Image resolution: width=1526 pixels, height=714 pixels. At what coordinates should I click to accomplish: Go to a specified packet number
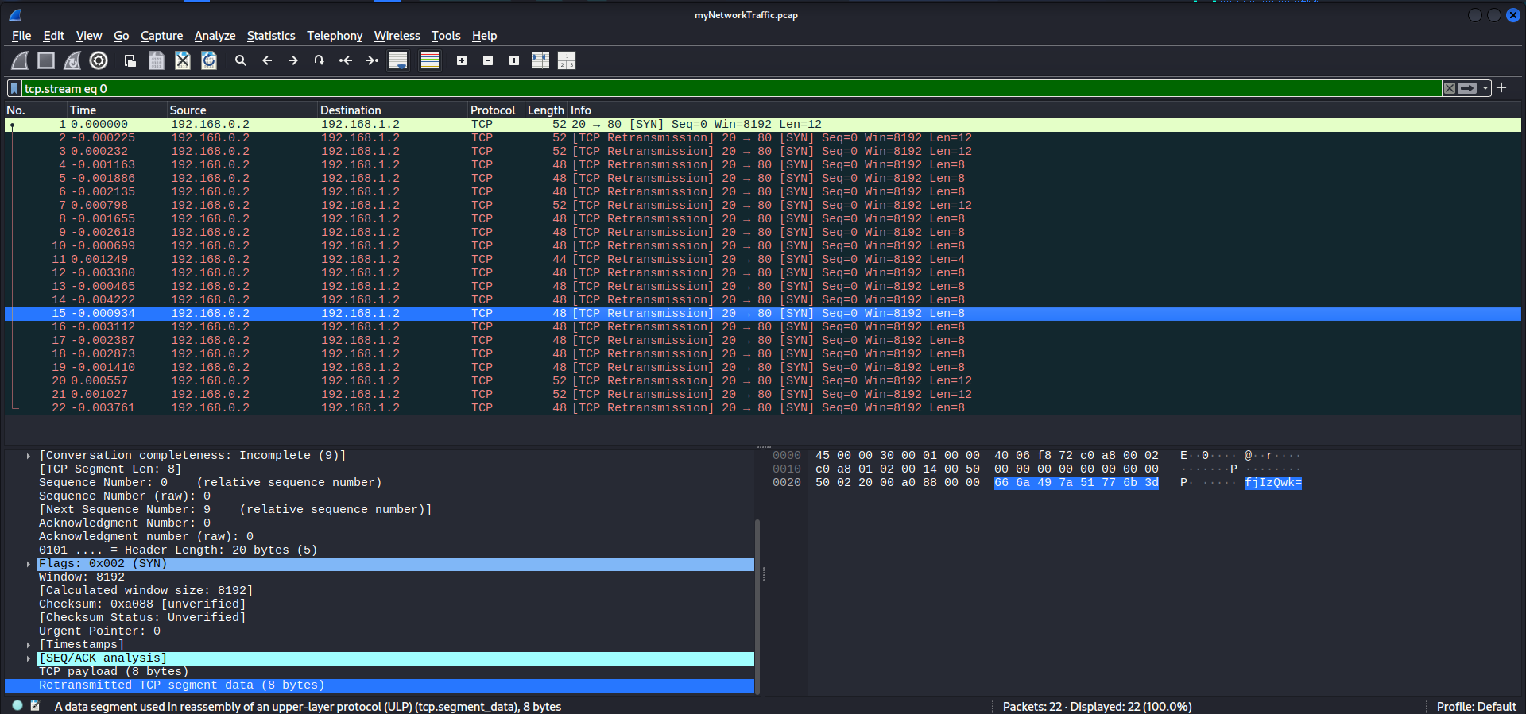tap(320, 60)
